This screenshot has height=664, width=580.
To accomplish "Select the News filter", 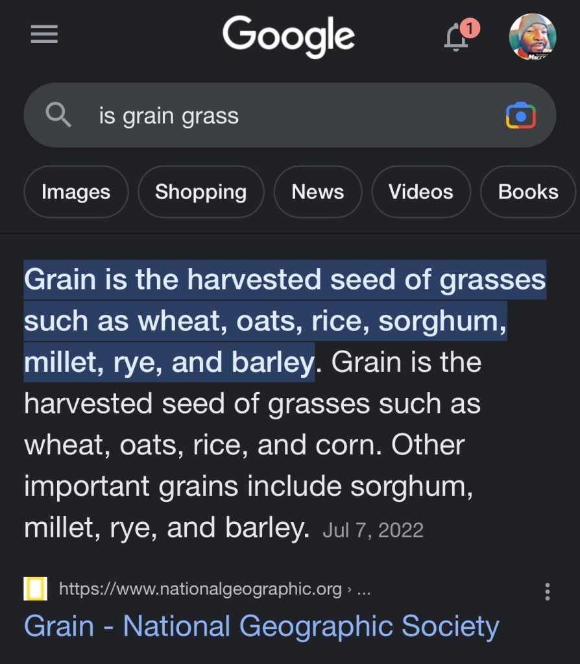I will [x=318, y=192].
